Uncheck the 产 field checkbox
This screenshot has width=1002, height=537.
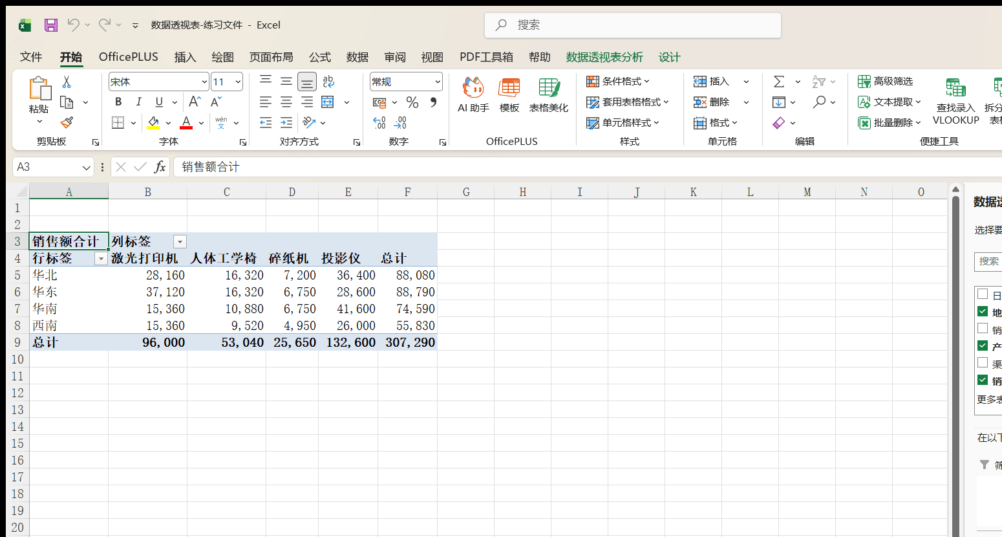(x=983, y=345)
